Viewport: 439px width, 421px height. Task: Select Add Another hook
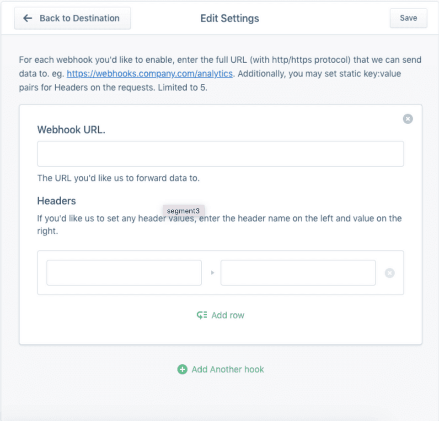click(x=227, y=369)
